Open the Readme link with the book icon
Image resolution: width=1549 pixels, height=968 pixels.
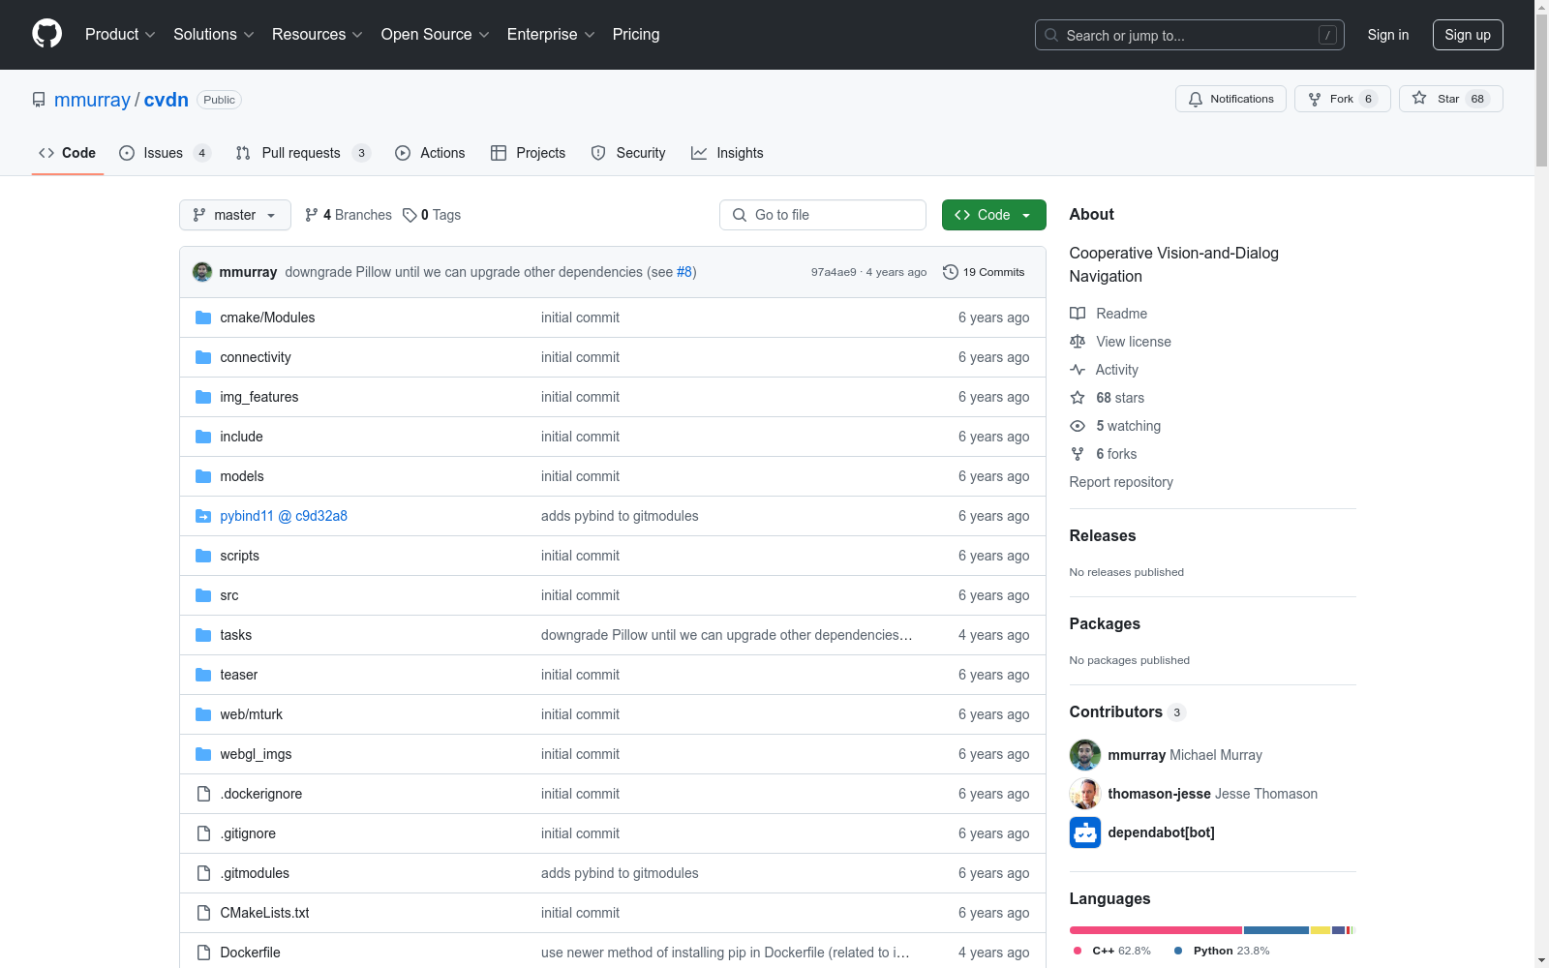click(1109, 314)
